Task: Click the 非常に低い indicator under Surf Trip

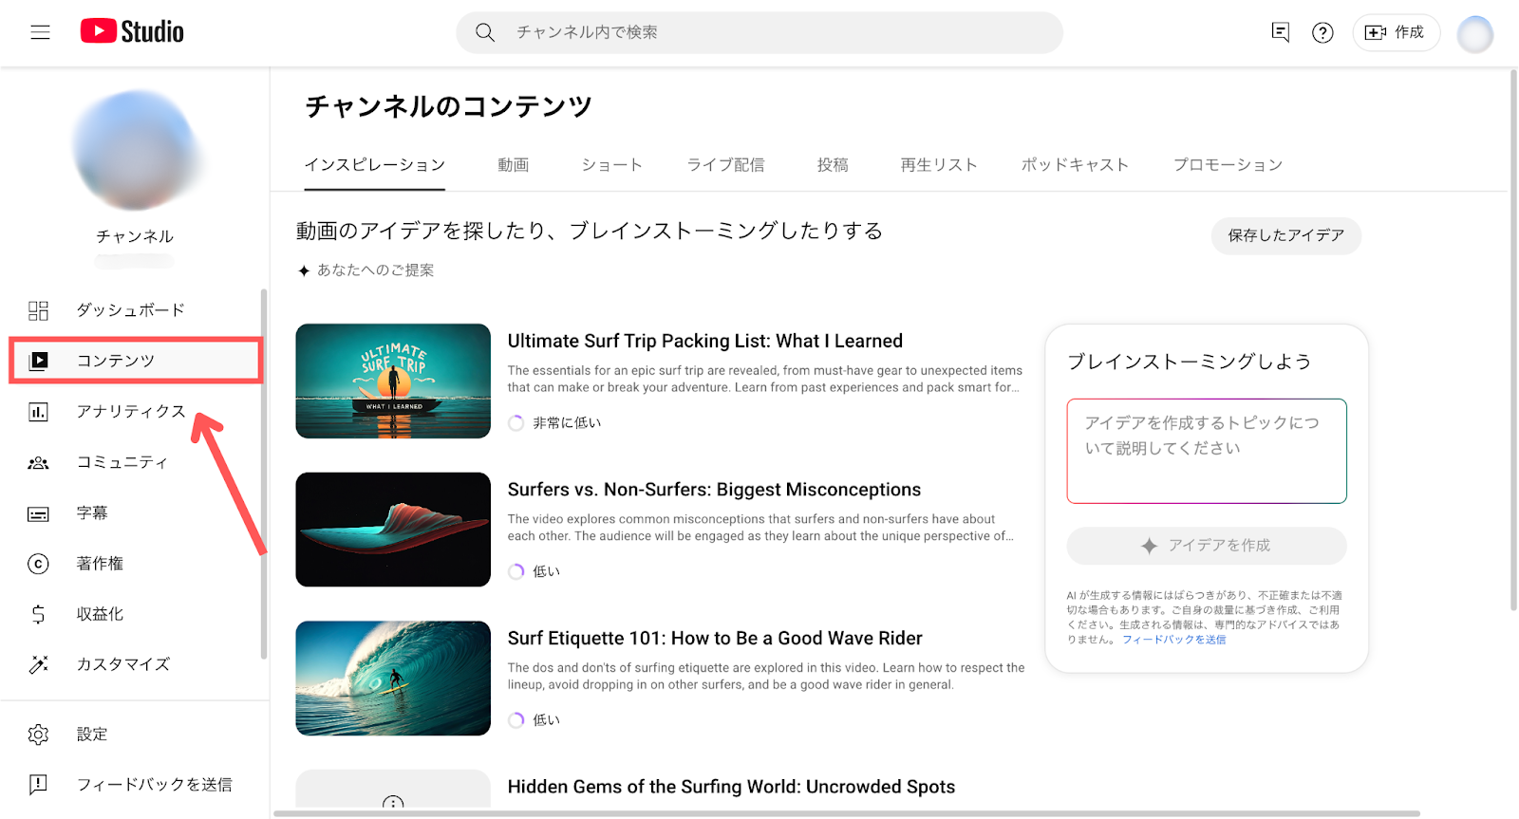Action: click(555, 423)
